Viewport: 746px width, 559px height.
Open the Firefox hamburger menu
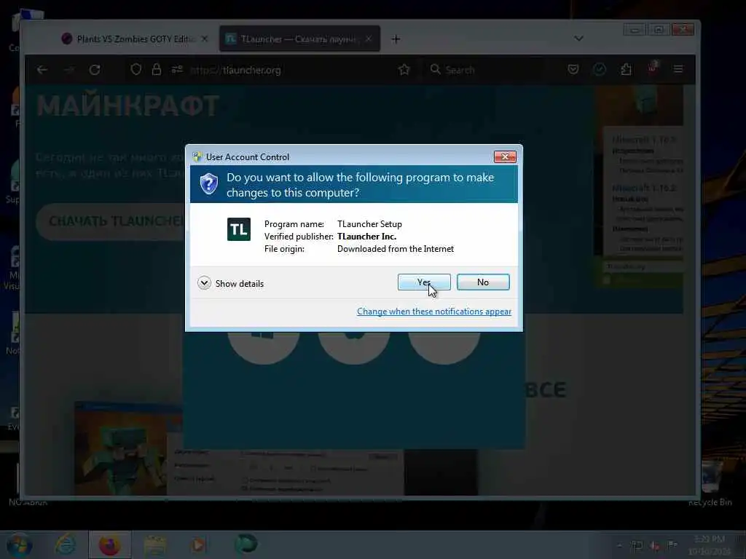(x=678, y=70)
